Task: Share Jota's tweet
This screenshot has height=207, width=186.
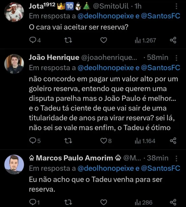Action: pos(173,40)
